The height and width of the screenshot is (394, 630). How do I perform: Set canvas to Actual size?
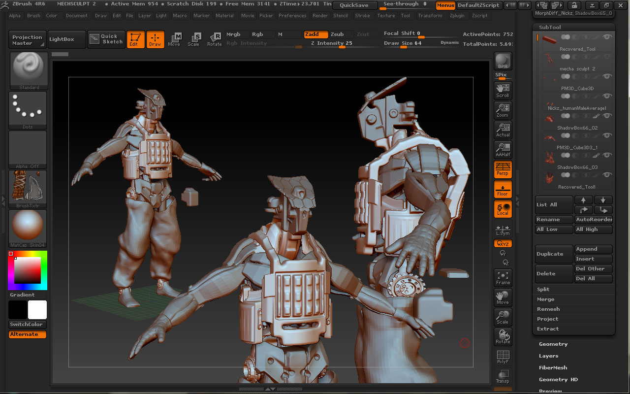point(503,130)
